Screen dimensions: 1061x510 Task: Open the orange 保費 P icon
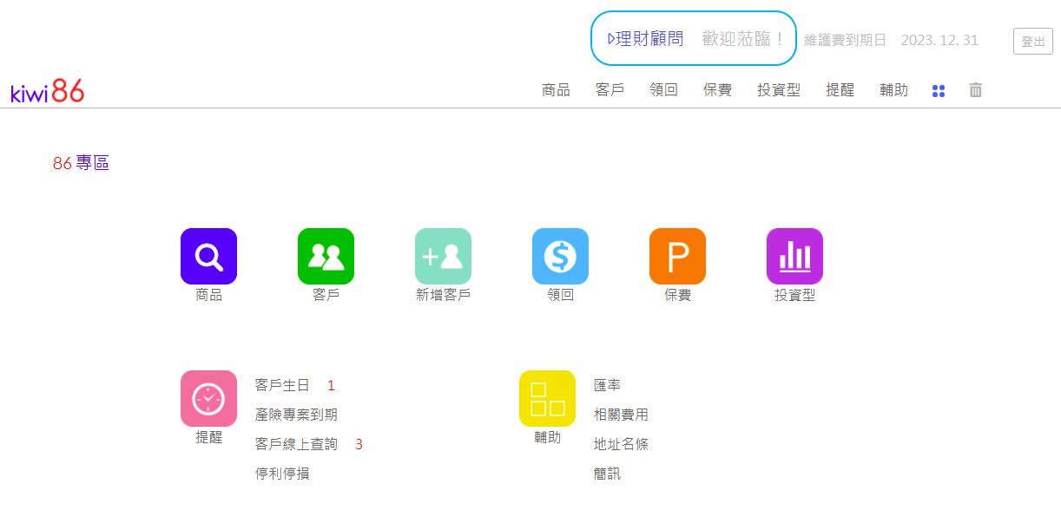click(677, 256)
